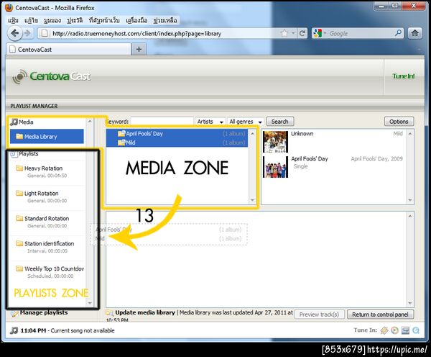Open the Artists dropdown filter

(x=210, y=122)
